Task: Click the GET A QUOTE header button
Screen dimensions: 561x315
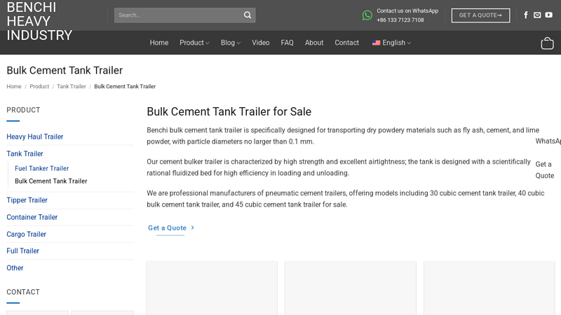Action: 480,15
